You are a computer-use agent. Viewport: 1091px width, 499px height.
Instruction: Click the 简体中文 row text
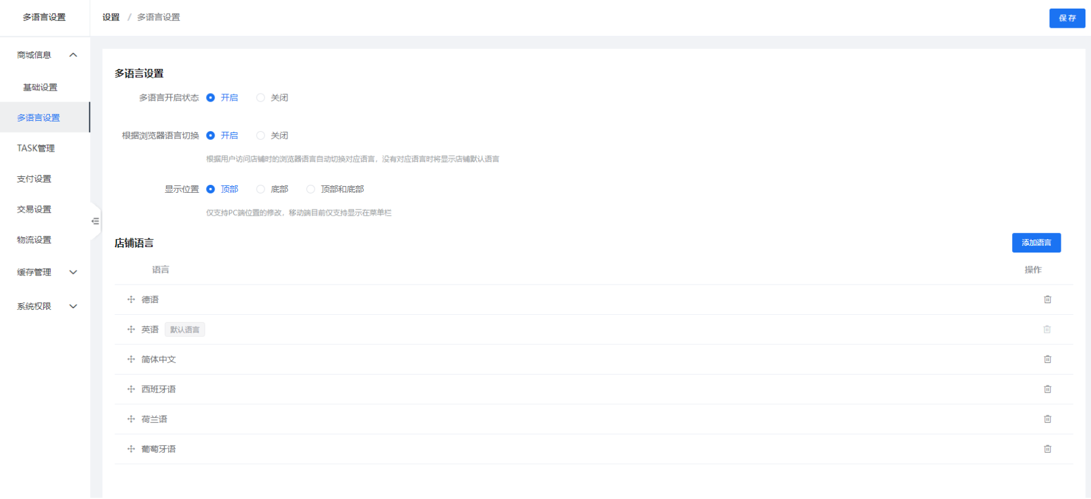coord(159,359)
